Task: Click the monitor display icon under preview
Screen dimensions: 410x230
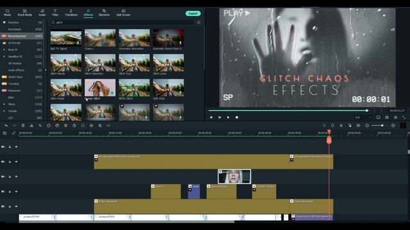Action: coord(379,118)
